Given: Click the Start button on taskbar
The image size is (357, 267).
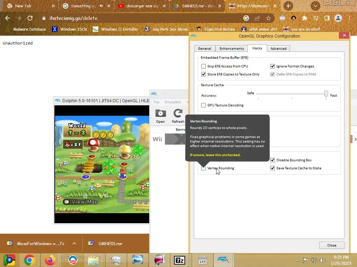Looking at the screenshot, I should pyautogui.click(x=9, y=260).
